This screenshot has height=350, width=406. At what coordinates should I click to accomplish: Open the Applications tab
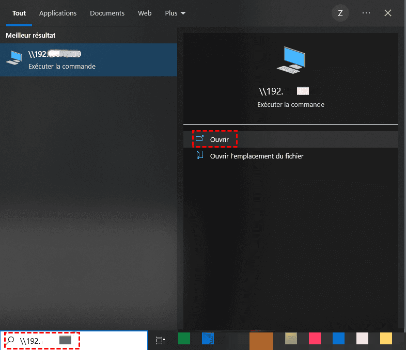click(58, 13)
